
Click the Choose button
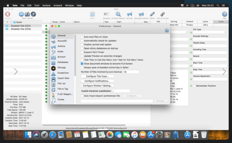click(161, 101)
